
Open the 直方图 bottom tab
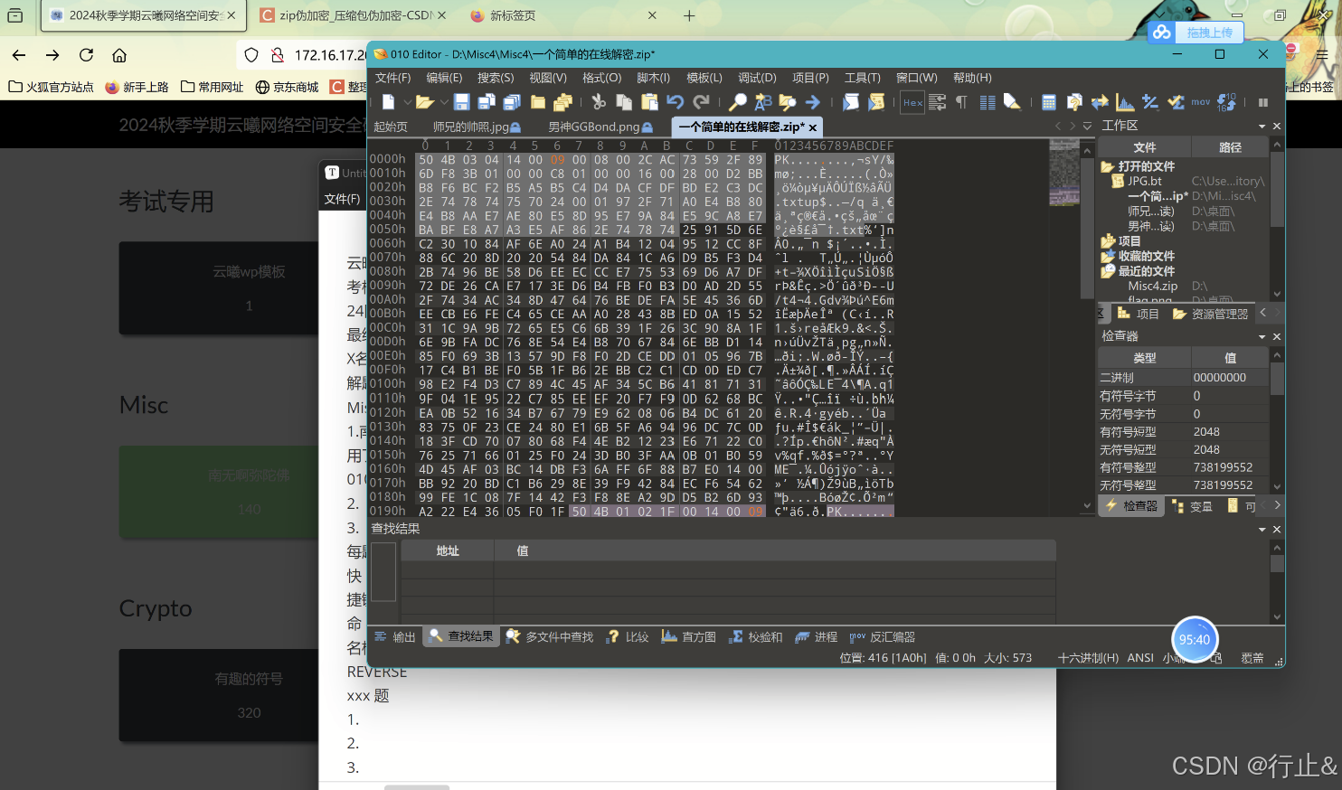click(x=689, y=636)
